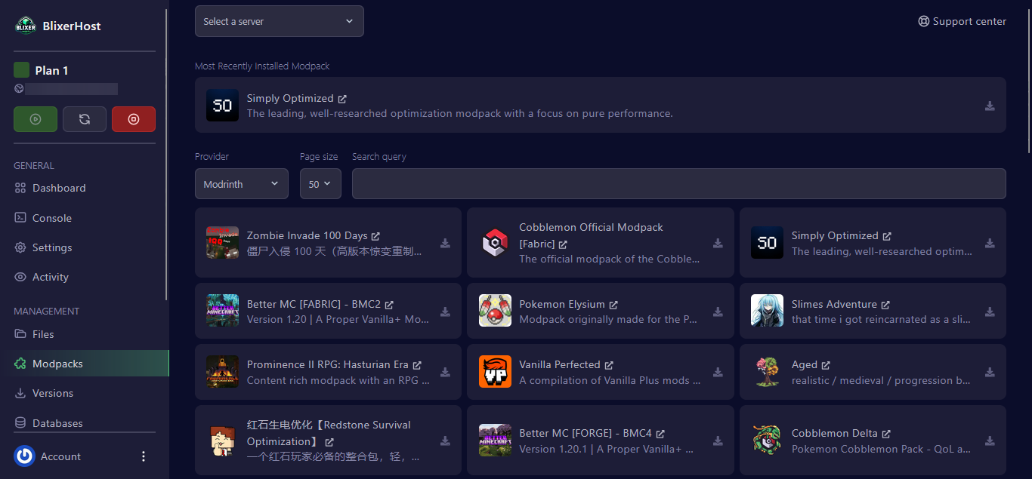This screenshot has height=479, width=1032.
Task: Click the Account label in the sidebar
Action: click(60, 456)
